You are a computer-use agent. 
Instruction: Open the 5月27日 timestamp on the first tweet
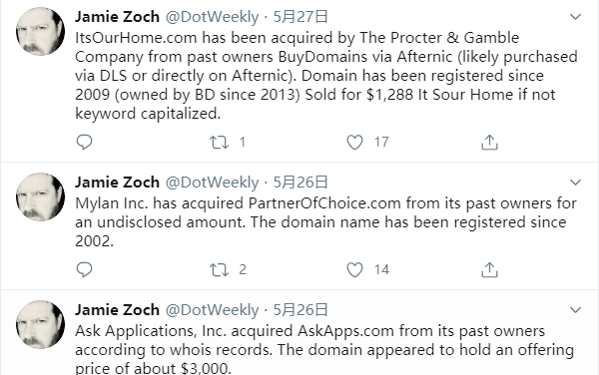click(300, 17)
